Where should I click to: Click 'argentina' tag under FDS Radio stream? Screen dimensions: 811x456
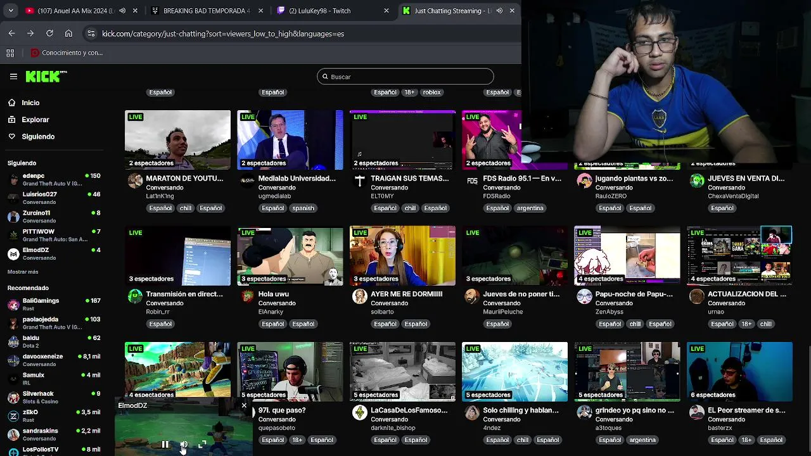coord(530,208)
